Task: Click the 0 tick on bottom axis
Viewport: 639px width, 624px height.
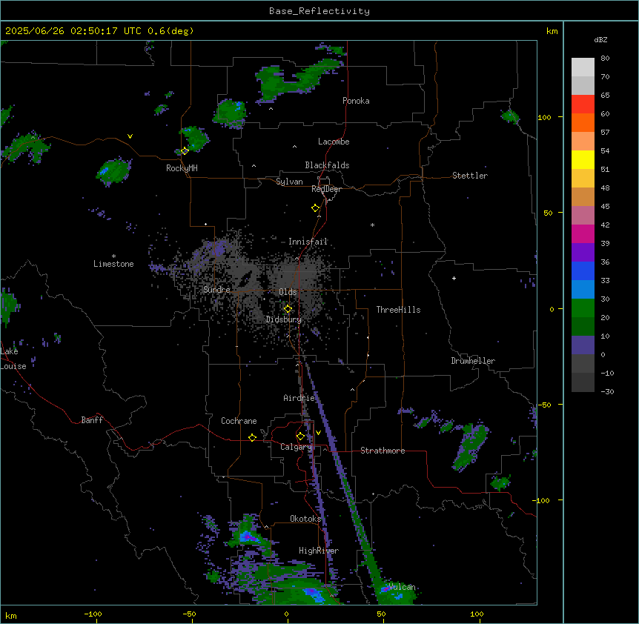Action: click(x=286, y=614)
